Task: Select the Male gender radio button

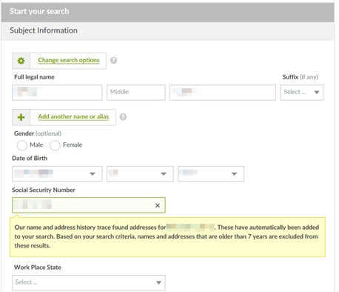Action: coord(21,145)
